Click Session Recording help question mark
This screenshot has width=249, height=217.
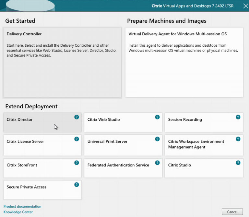tap(238, 117)
